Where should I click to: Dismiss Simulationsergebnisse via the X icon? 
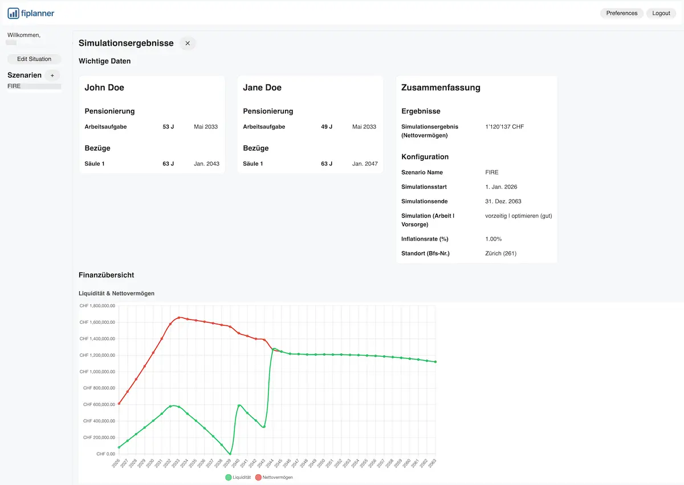point(188,43)
